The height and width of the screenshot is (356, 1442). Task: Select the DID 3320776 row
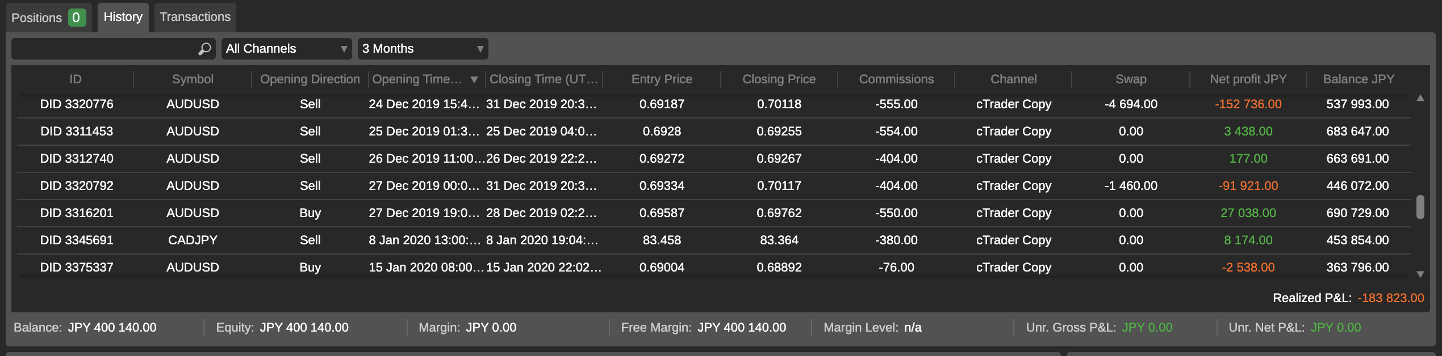(77, 104)
